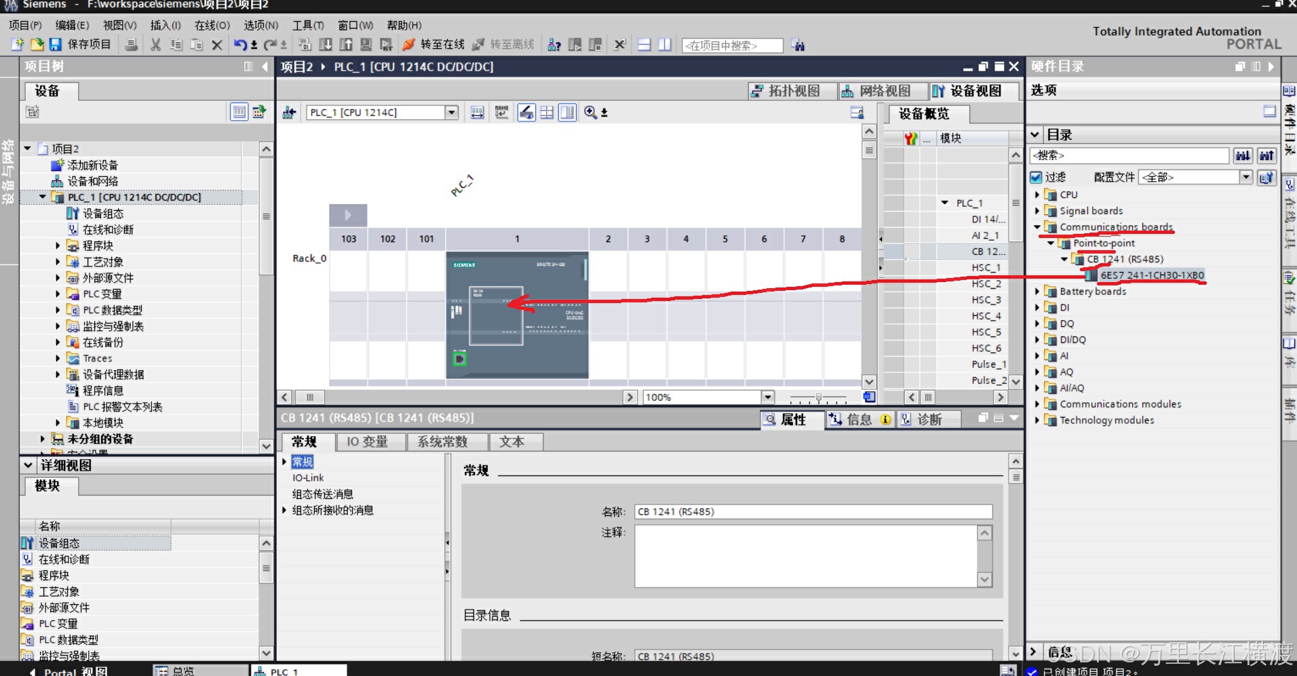Open the profile 全部 dropdown
This screenshot has height=676, width=1297.
tap(1245, 177)
